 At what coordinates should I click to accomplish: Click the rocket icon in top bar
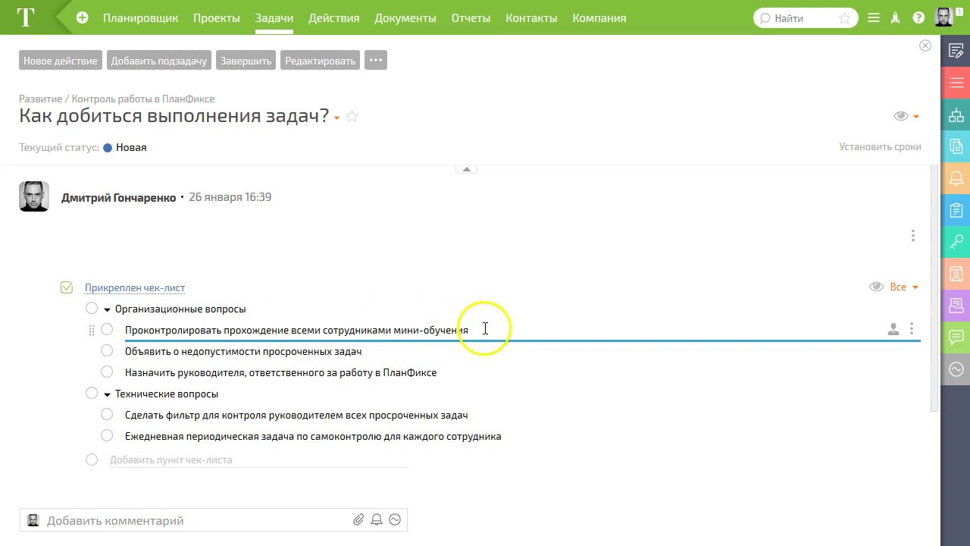click(x=896, y=17)
